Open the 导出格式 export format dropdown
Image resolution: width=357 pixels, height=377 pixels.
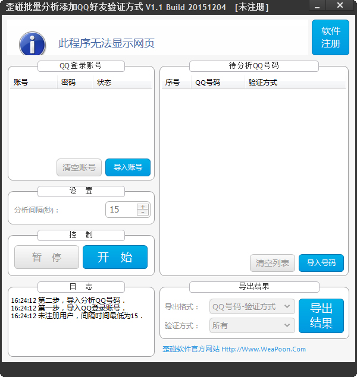click(252, 306)
